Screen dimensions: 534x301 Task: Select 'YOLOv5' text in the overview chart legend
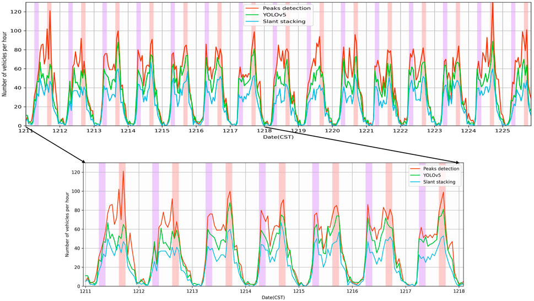coord(274,15)
